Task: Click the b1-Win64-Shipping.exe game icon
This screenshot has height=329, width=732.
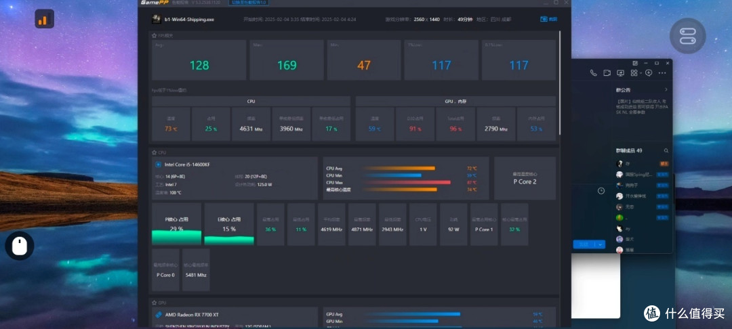Action: tap(157, 19)
